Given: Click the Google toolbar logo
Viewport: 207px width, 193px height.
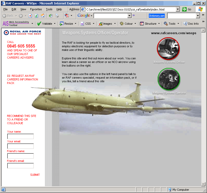Looking at the screenshot, I should [84, 15].
